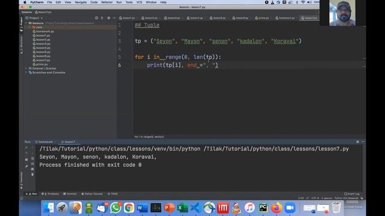Collapse the lessons root folder
Image resolution: width=385 pixels, height=216 pixels.
tap(26, 23)
